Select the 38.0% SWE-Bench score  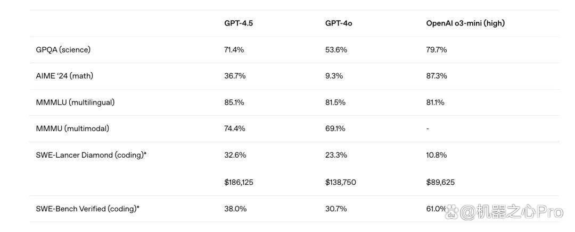235,209
